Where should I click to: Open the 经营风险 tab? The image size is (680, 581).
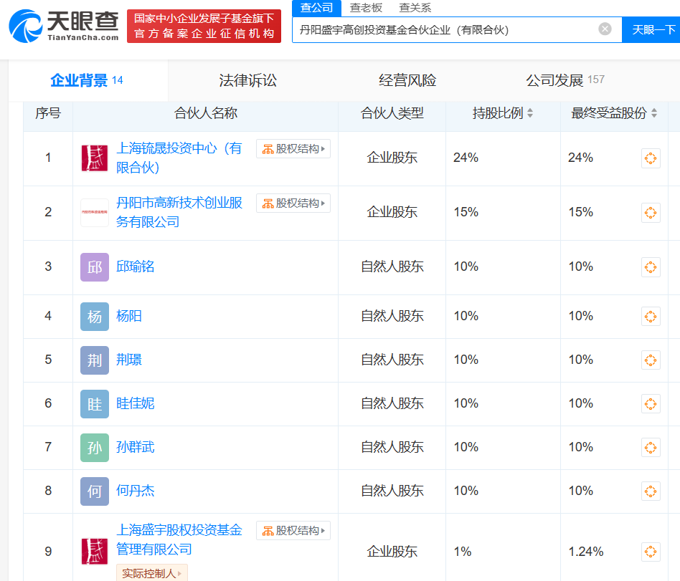coord(407,80)
